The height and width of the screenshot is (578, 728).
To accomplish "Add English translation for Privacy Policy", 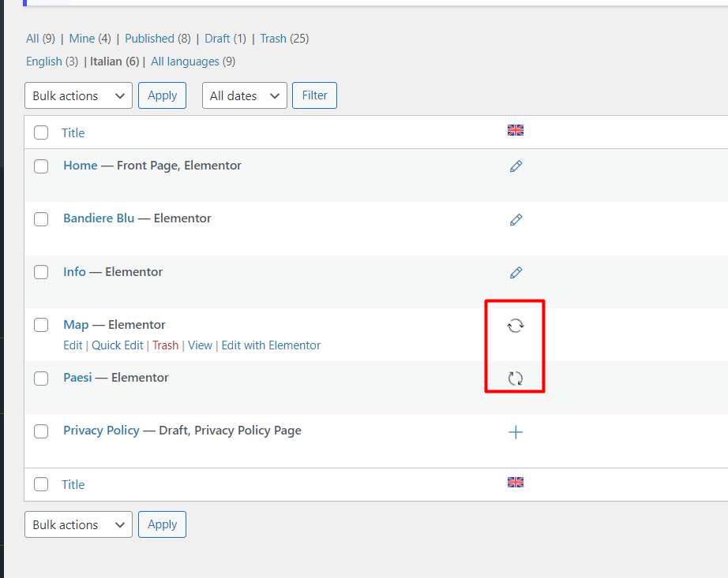I will point(516,432).
